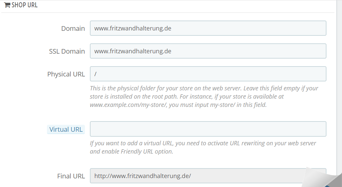The width and height of the screenshot is (342, 187).
Task: Click the greyed-out Final URL field
Action: tap(198, 176)
